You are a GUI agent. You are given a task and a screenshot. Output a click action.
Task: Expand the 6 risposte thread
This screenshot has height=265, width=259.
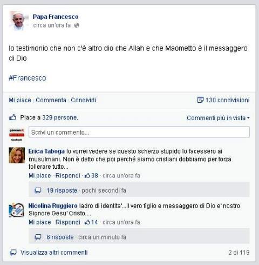click(60, 237)
